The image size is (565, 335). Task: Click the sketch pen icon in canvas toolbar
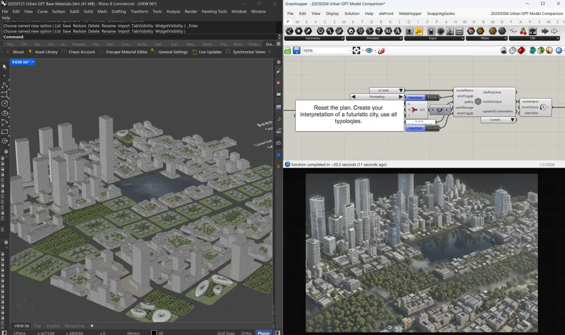[x=382, y=51]
